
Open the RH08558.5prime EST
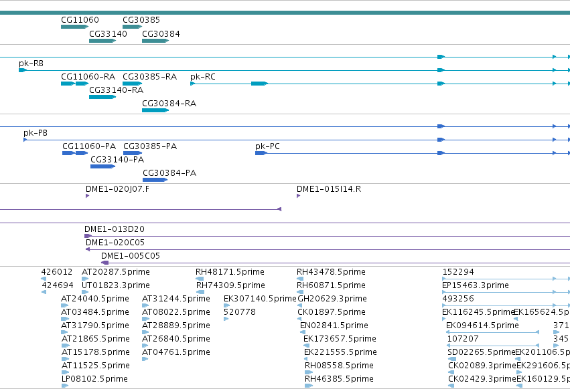point(339,366)
